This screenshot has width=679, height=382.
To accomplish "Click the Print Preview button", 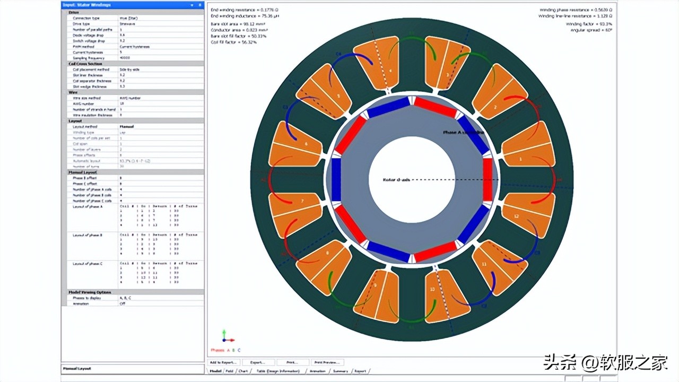I will 326,362.
